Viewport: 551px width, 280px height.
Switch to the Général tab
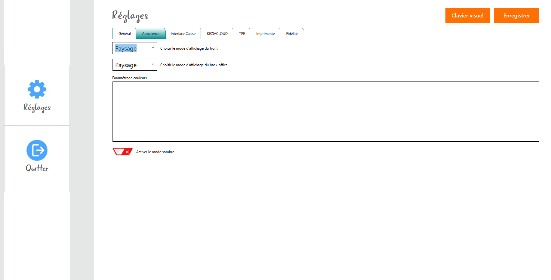pyautogui.click(x=124, y=34)
